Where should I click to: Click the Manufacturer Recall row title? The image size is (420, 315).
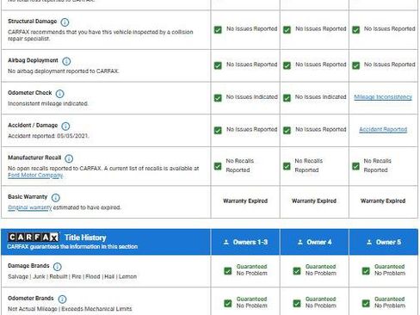(34, 157)
